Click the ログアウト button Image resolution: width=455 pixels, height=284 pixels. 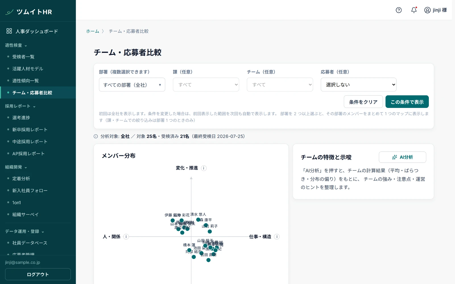pos(38,274)
